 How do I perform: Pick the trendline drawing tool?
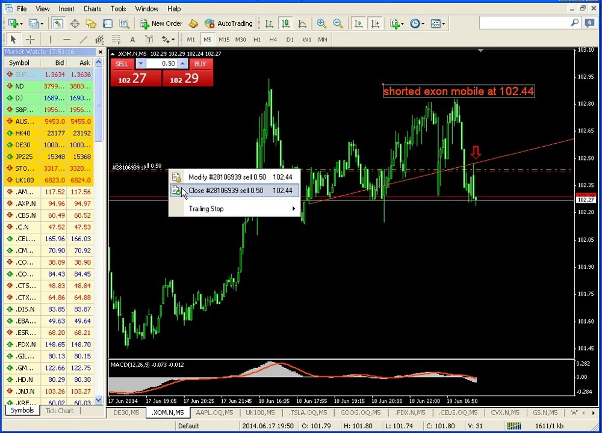pyautogui.click(x=83, y=40)
